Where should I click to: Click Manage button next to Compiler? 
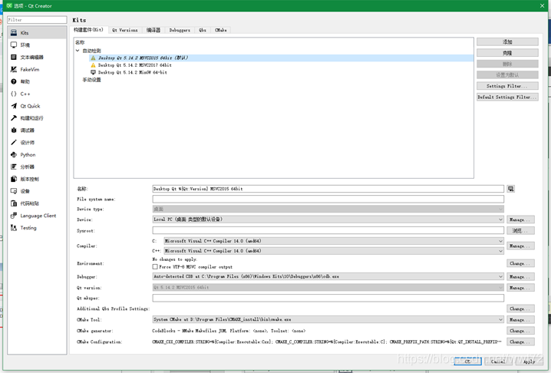pos(520,246)
